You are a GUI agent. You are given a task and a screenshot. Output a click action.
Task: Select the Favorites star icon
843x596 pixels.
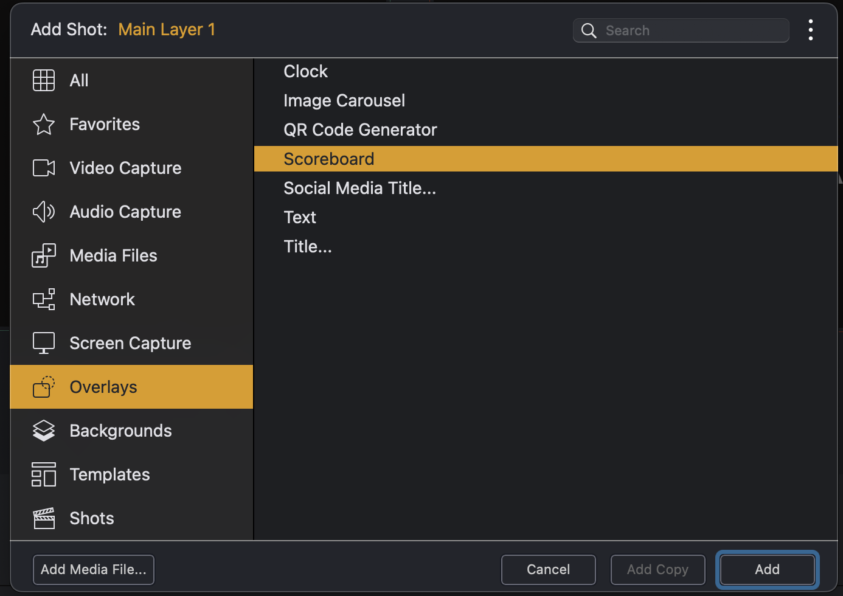(44, 125)
